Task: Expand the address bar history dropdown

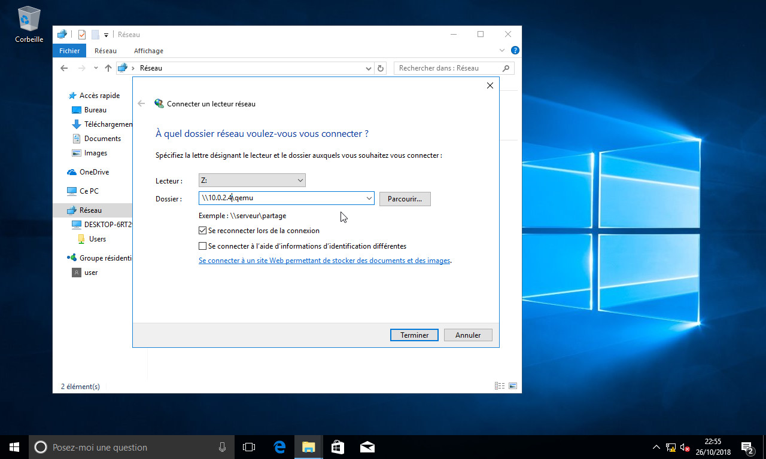Action: pos(369,68)
